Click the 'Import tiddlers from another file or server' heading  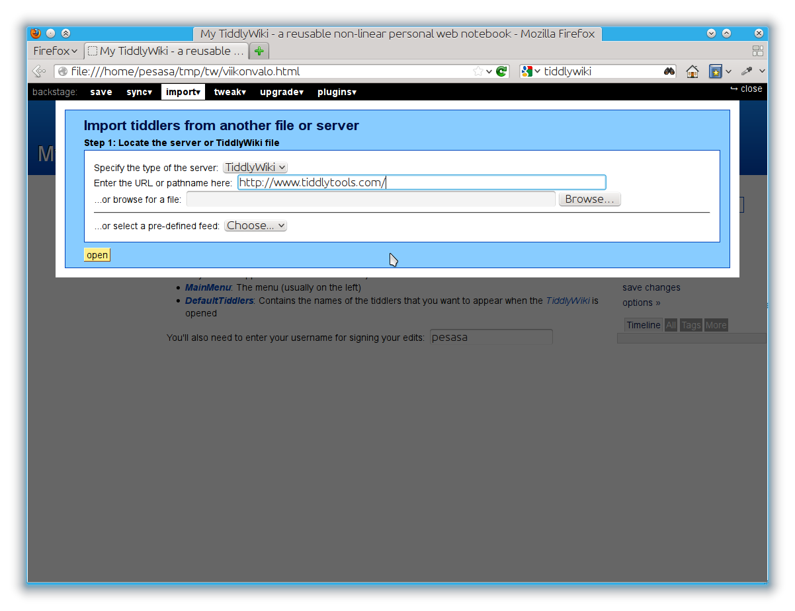(x=222, y=126)
